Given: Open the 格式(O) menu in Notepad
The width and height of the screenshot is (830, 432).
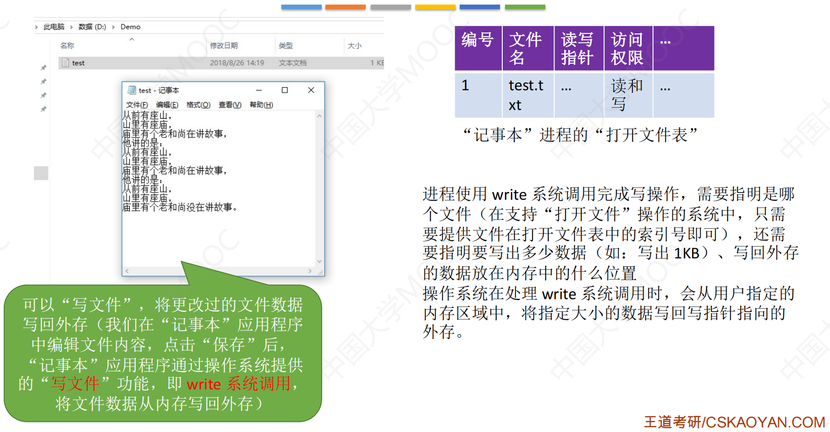Looking at the screenshot, I should [198, 105].
